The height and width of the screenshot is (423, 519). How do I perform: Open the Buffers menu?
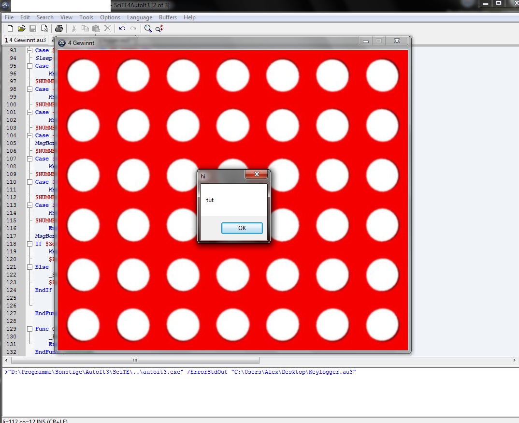click(168, 17)
